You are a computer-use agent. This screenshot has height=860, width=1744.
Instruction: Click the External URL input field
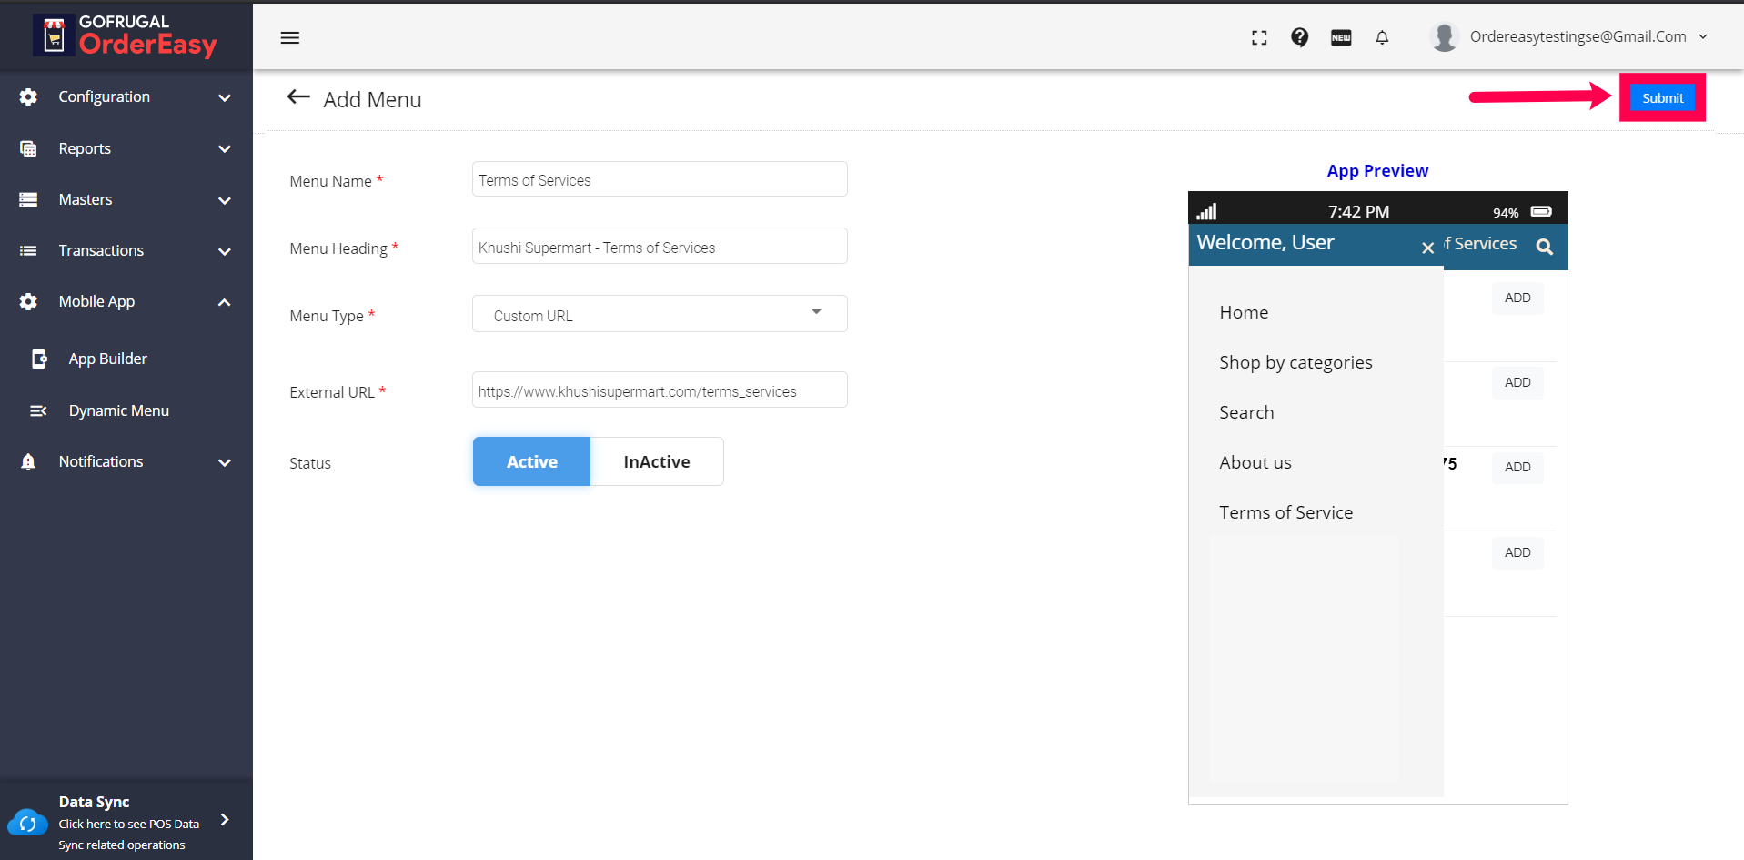(x=660, y=390)
